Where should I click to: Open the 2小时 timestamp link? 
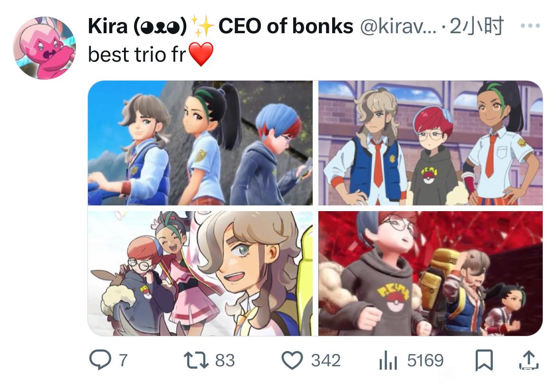click(x=477, y=26)
